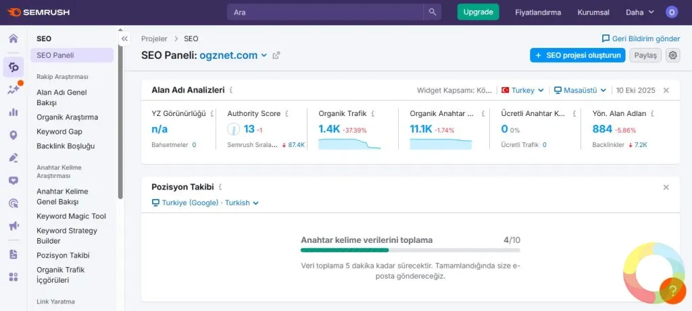Screen dimensions: 692x311
Task: Open Turkiye (Google) · Turkish dropdown
Action: (x=205, y=203)
